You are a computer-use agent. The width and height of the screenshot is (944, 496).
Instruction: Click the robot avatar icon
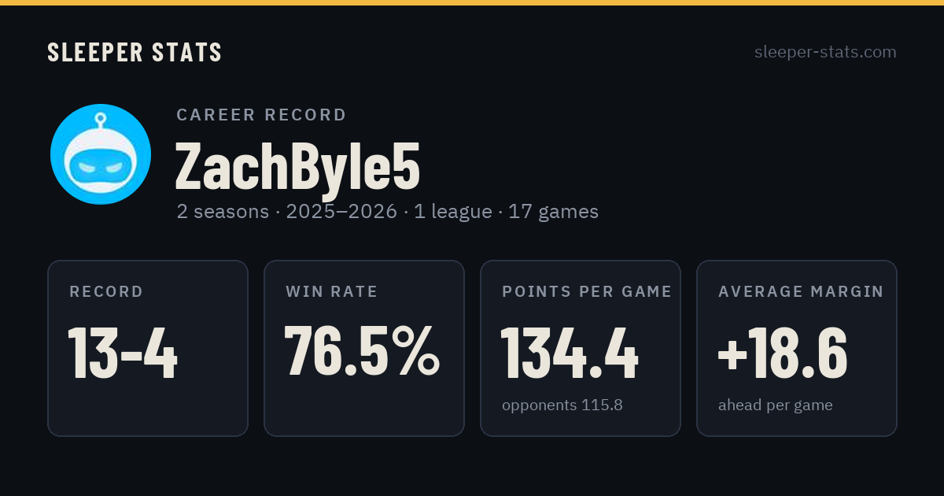[101, 154]
